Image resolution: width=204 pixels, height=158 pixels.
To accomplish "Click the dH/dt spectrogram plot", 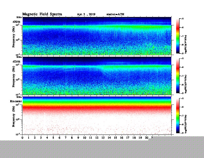I will point(97,36).
